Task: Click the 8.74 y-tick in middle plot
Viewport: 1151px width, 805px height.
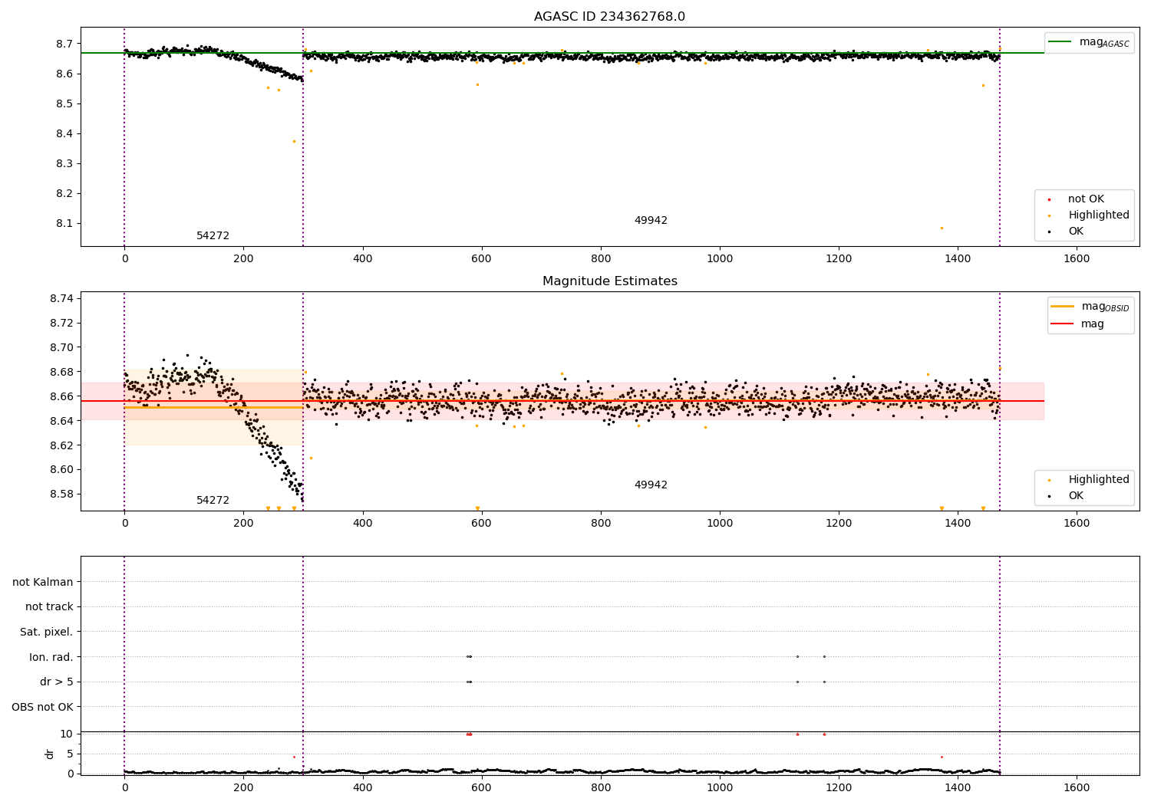Action: click(60, 298)
